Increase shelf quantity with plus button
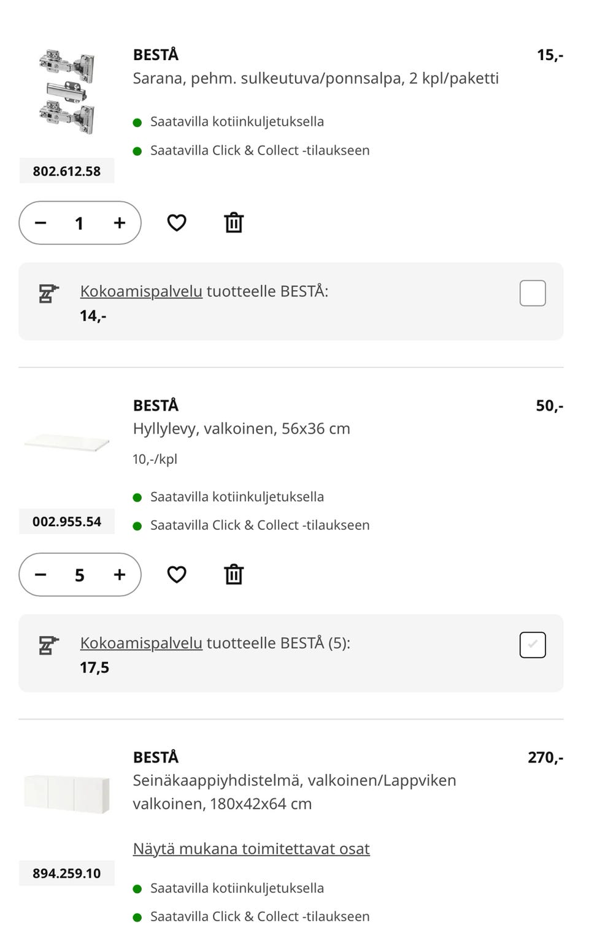The width and height of the screenshot is (589, 944). point(120,575)
